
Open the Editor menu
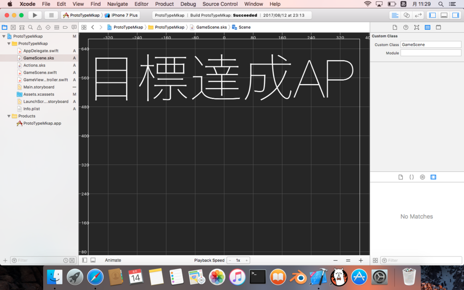(141, 4)
